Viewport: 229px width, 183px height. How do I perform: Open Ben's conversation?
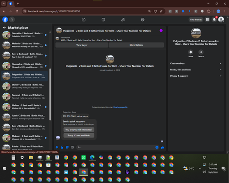[x=25, y=127]
